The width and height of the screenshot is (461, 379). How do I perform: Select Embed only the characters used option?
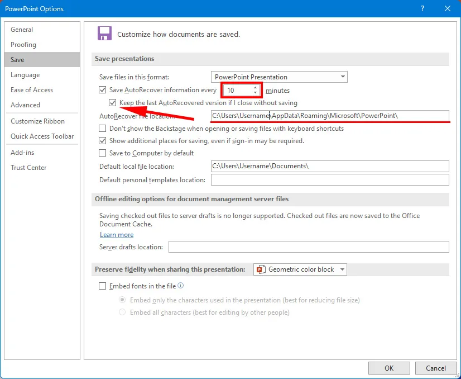[x=122, y=300]
